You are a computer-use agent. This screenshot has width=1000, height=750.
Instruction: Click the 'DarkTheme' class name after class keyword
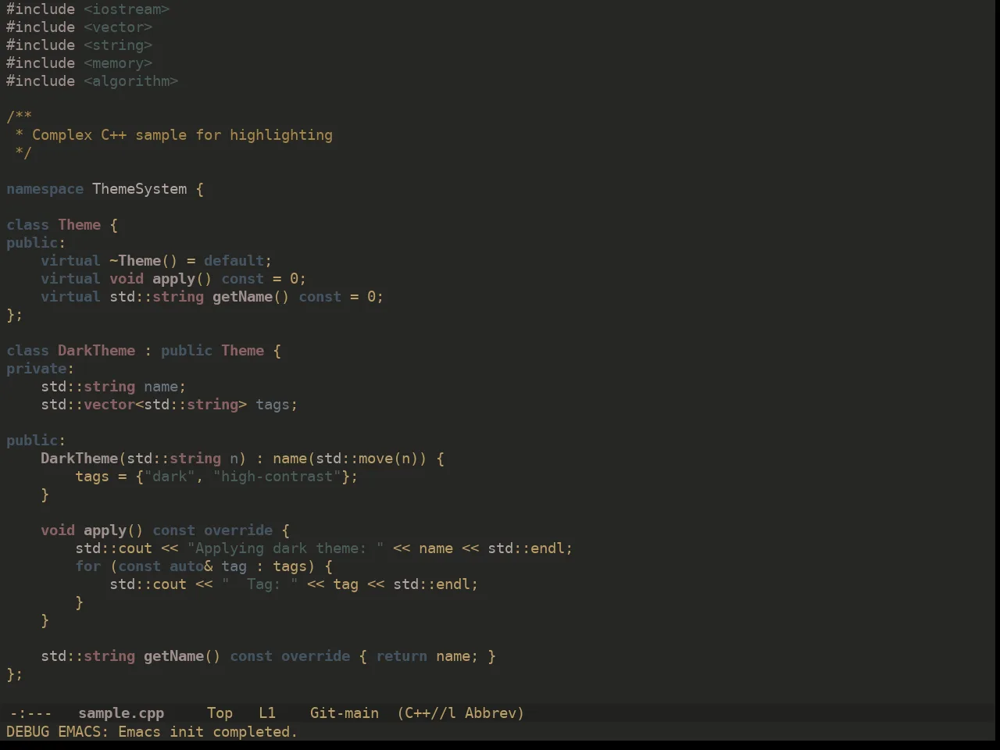[96, 351]
